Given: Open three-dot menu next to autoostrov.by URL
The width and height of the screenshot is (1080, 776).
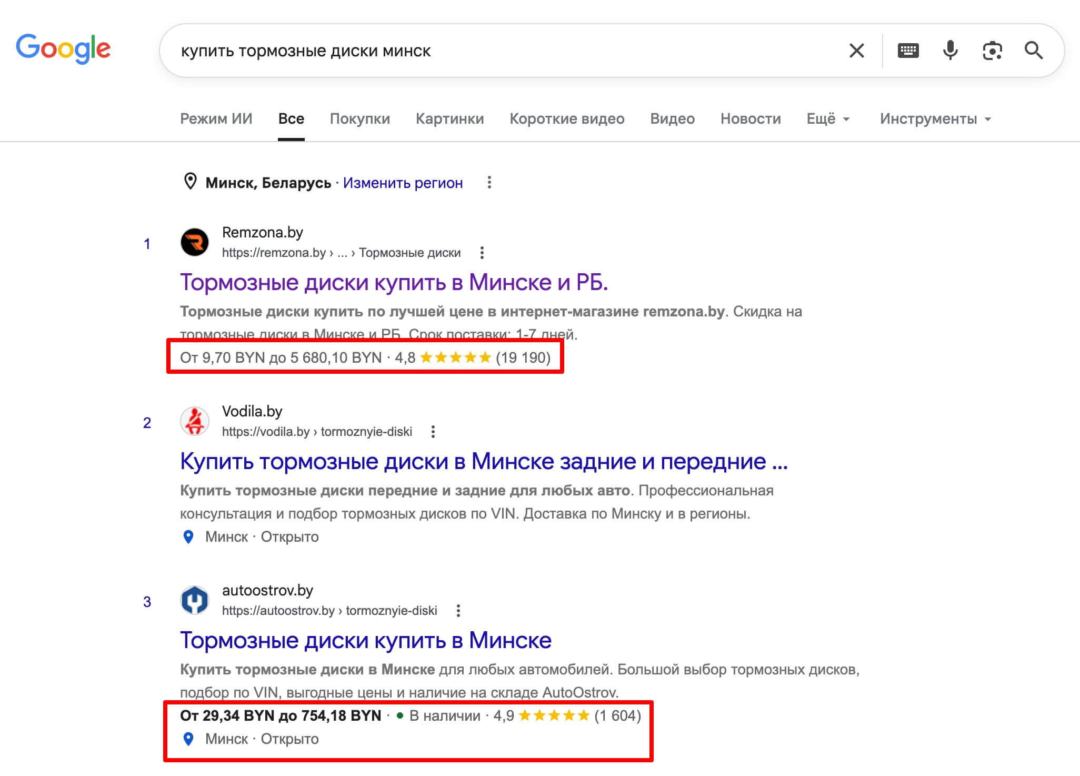Looking at the screenshot, I should [x=458, y=611].
